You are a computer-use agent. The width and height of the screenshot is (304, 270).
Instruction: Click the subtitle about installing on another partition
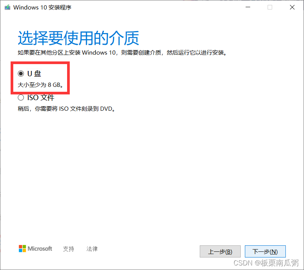click(x=122, y=53)
